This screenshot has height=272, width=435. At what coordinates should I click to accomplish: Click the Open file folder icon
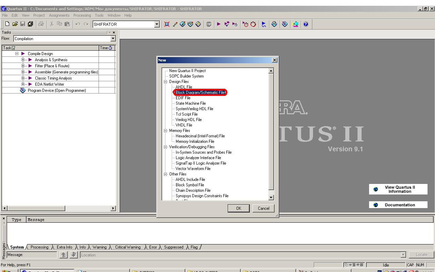pos(15,24)
